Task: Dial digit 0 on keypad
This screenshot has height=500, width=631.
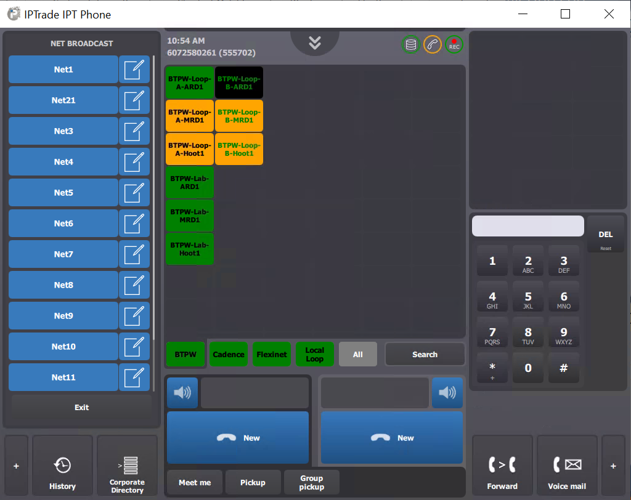Action: coord(528,368)
